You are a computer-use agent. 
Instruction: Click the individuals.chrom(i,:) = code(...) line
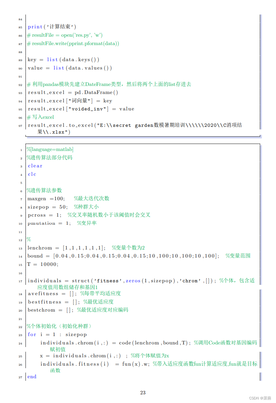click(149, 346)
